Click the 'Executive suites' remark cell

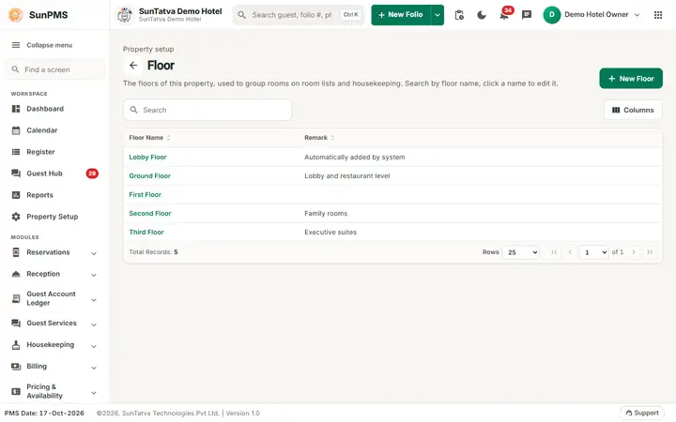pos(330,233)
